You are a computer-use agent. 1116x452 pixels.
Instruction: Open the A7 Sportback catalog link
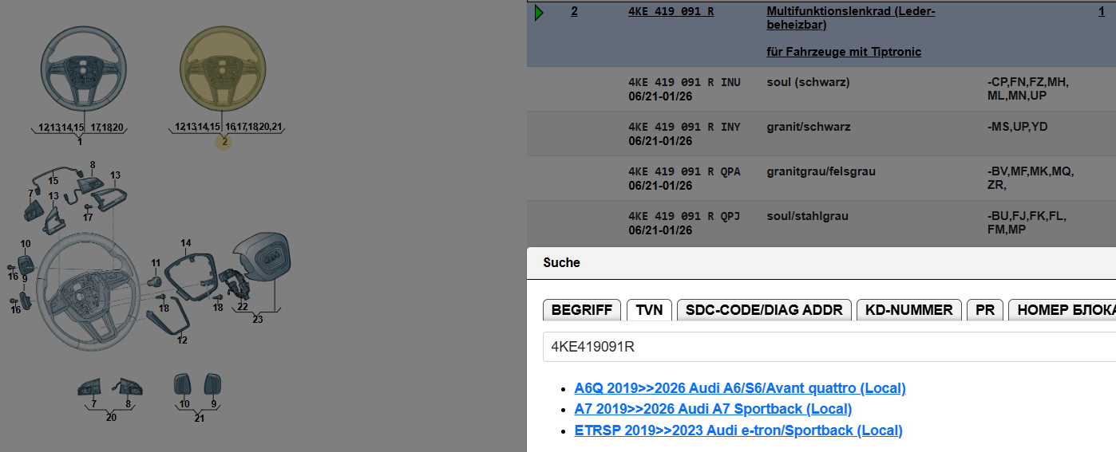tap(713, 409)
